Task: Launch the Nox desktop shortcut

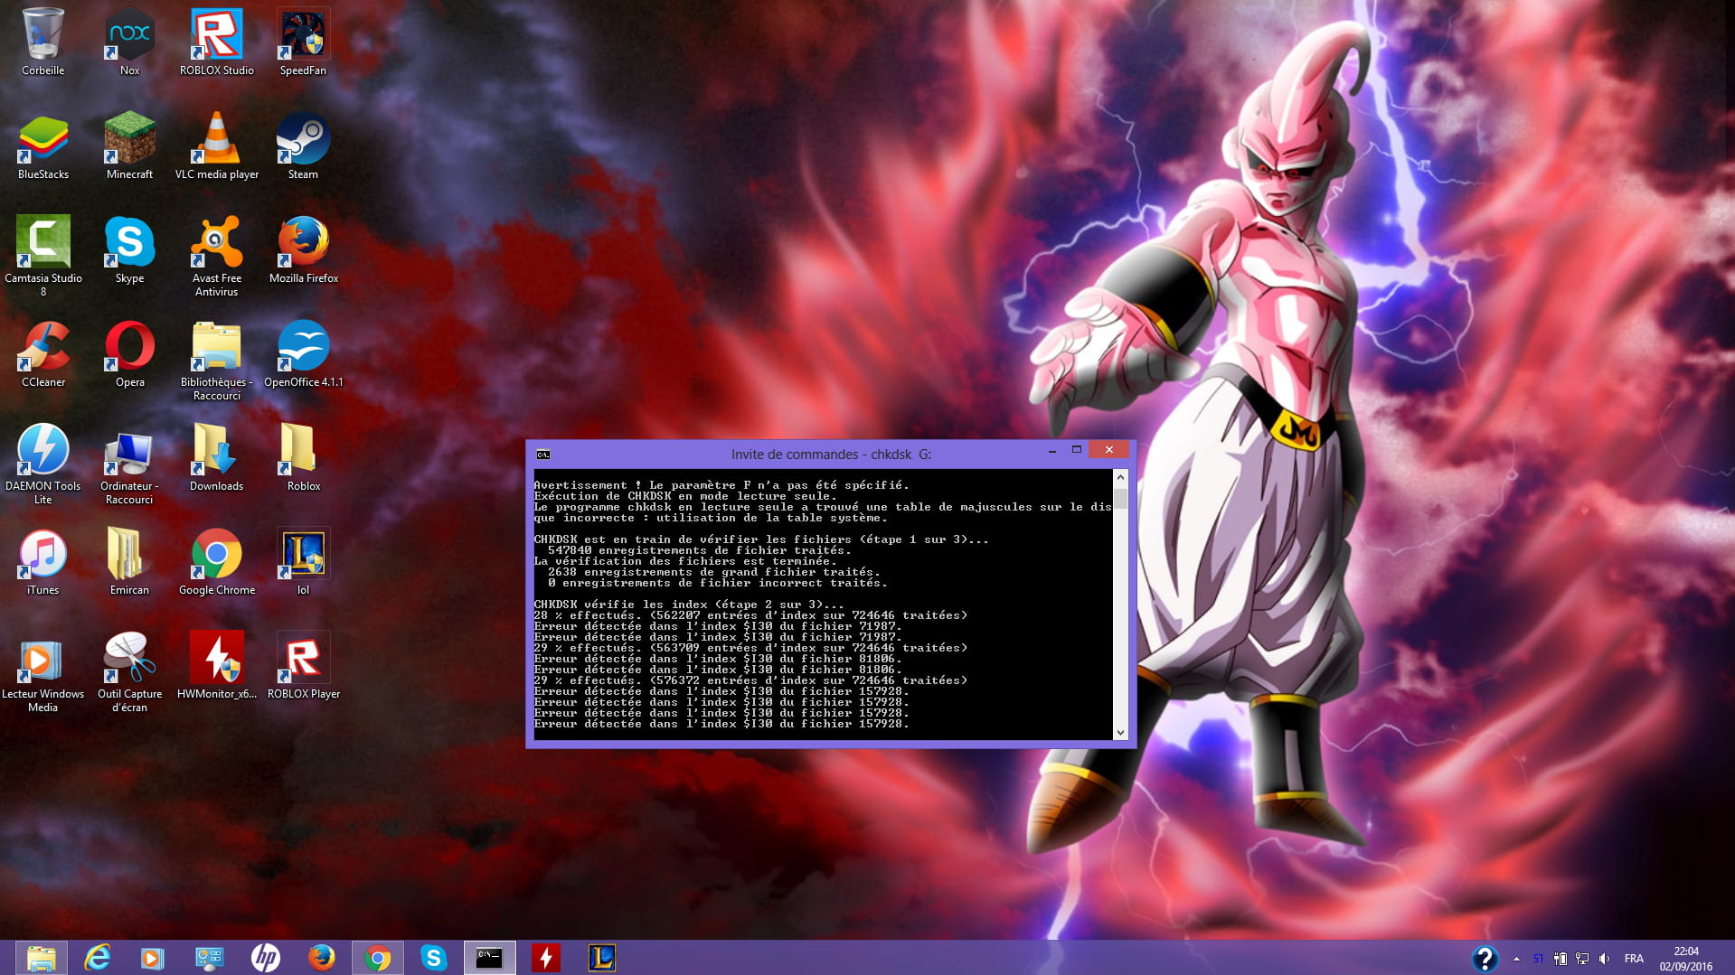Action: pyautogui.click(x=129, y=42)
